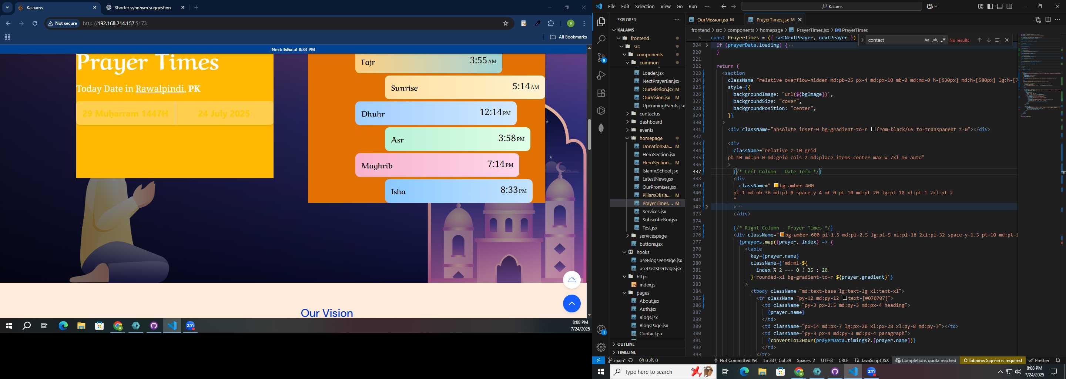Click amber-400 color swatch on line 339
Viewport: 1066px width, 379px height.
[x=776, y=186]
